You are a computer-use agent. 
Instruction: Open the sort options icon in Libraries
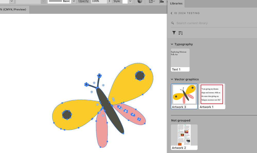180,33
